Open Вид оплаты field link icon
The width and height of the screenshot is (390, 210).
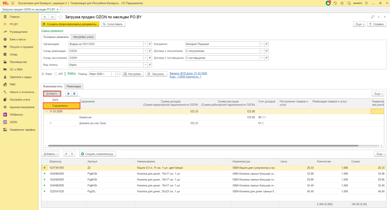pos(150,65)
